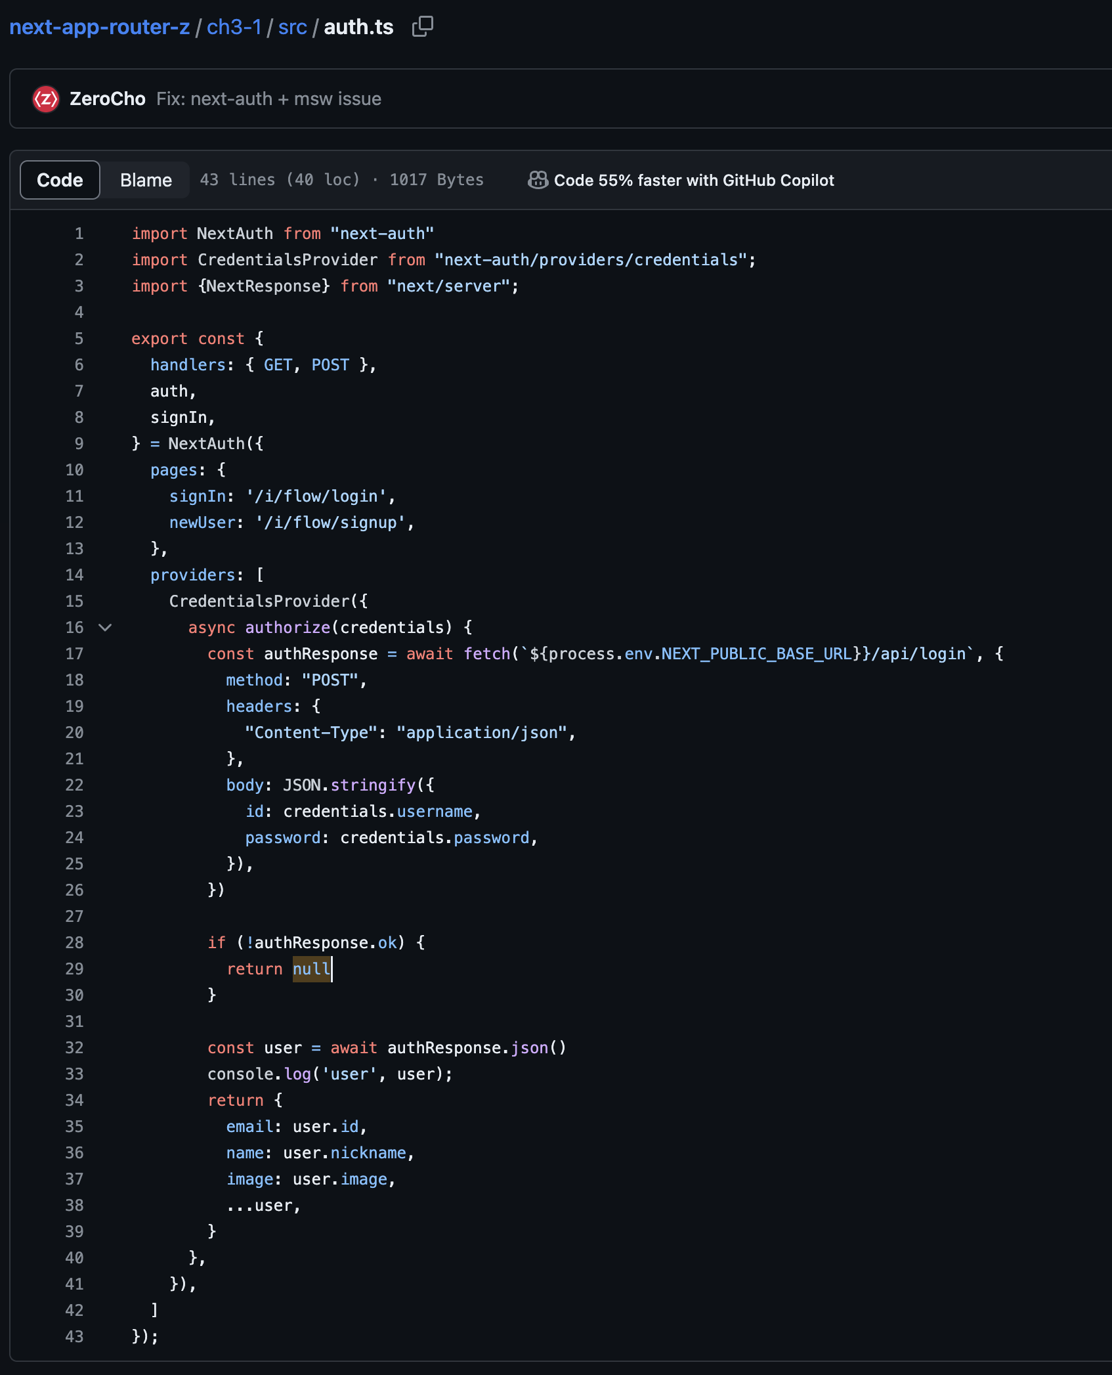Click 'NEXT_PUBLIC_BASE_URL' on line 17

tap(756, 654)
